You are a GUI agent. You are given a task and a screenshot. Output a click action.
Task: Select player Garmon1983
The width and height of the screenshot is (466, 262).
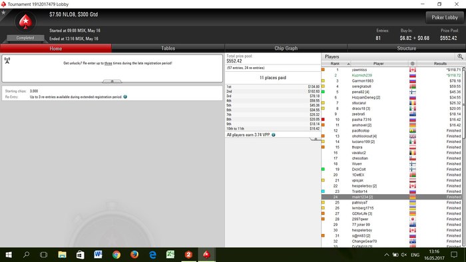(x=391, y=80)
